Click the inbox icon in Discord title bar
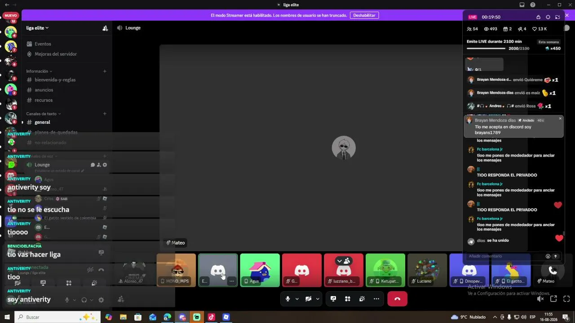Screen dimensions: 575x323 522,5
